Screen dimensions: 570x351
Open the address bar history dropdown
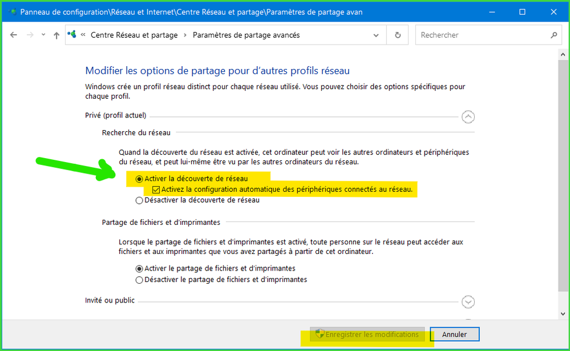(376, 35)
